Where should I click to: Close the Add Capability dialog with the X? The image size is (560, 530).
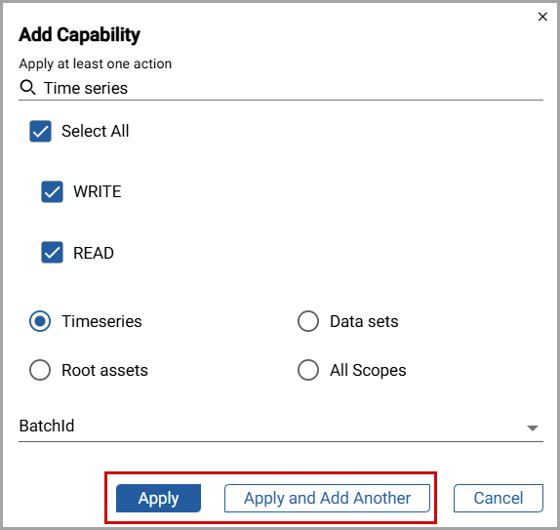(x=542, y=17)
